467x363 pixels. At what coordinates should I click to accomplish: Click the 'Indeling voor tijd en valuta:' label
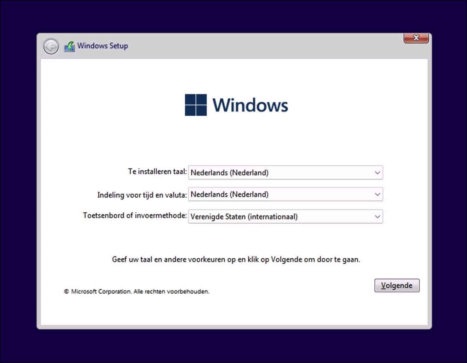click(142, 195)
